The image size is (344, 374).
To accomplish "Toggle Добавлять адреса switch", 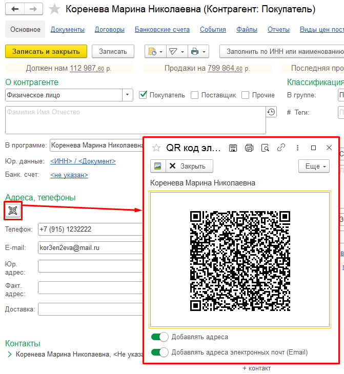I will click(x=160, y=337).
